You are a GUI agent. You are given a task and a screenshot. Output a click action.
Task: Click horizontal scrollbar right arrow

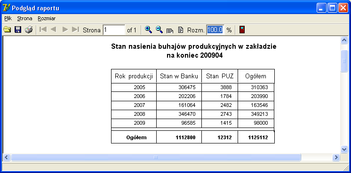point(336,158)
